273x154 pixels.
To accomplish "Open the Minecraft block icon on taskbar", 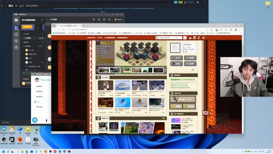I will point(69,151).
